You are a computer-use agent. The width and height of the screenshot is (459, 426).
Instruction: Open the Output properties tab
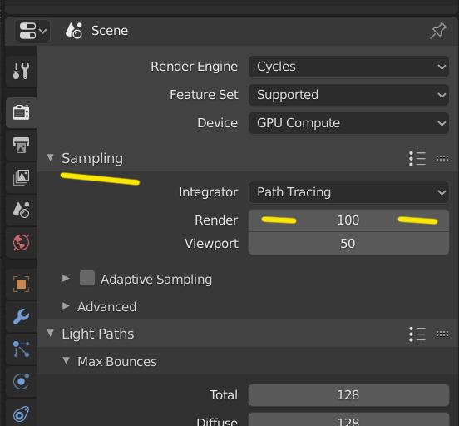tap(21, 145)
